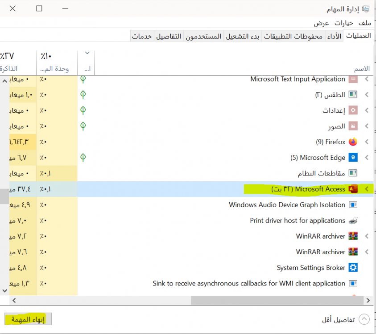Expand the الصور process group

[x=367, y=126]
